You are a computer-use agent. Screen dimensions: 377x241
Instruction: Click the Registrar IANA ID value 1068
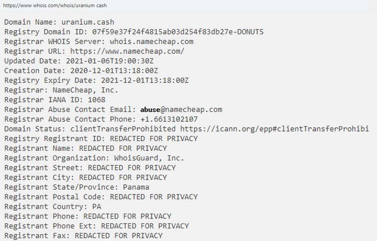click(x=97, y=100)
